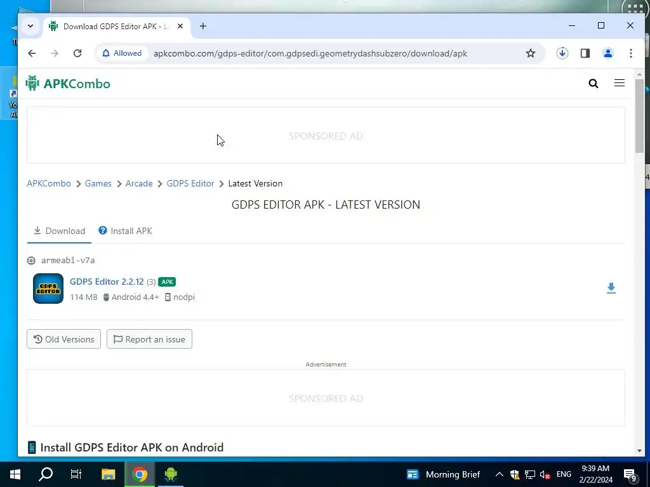Click the Chrome taskbar icon
Viewport: 650px width, 487px height.
pos(140,474)
